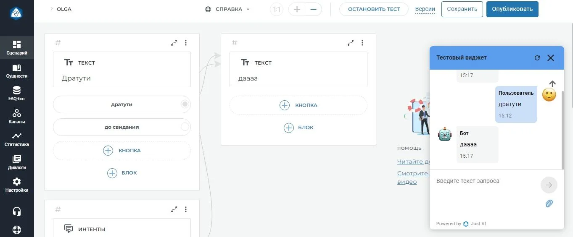
Task: Open the Версии link
Action: pyautogui.click(x=425, y=9)
